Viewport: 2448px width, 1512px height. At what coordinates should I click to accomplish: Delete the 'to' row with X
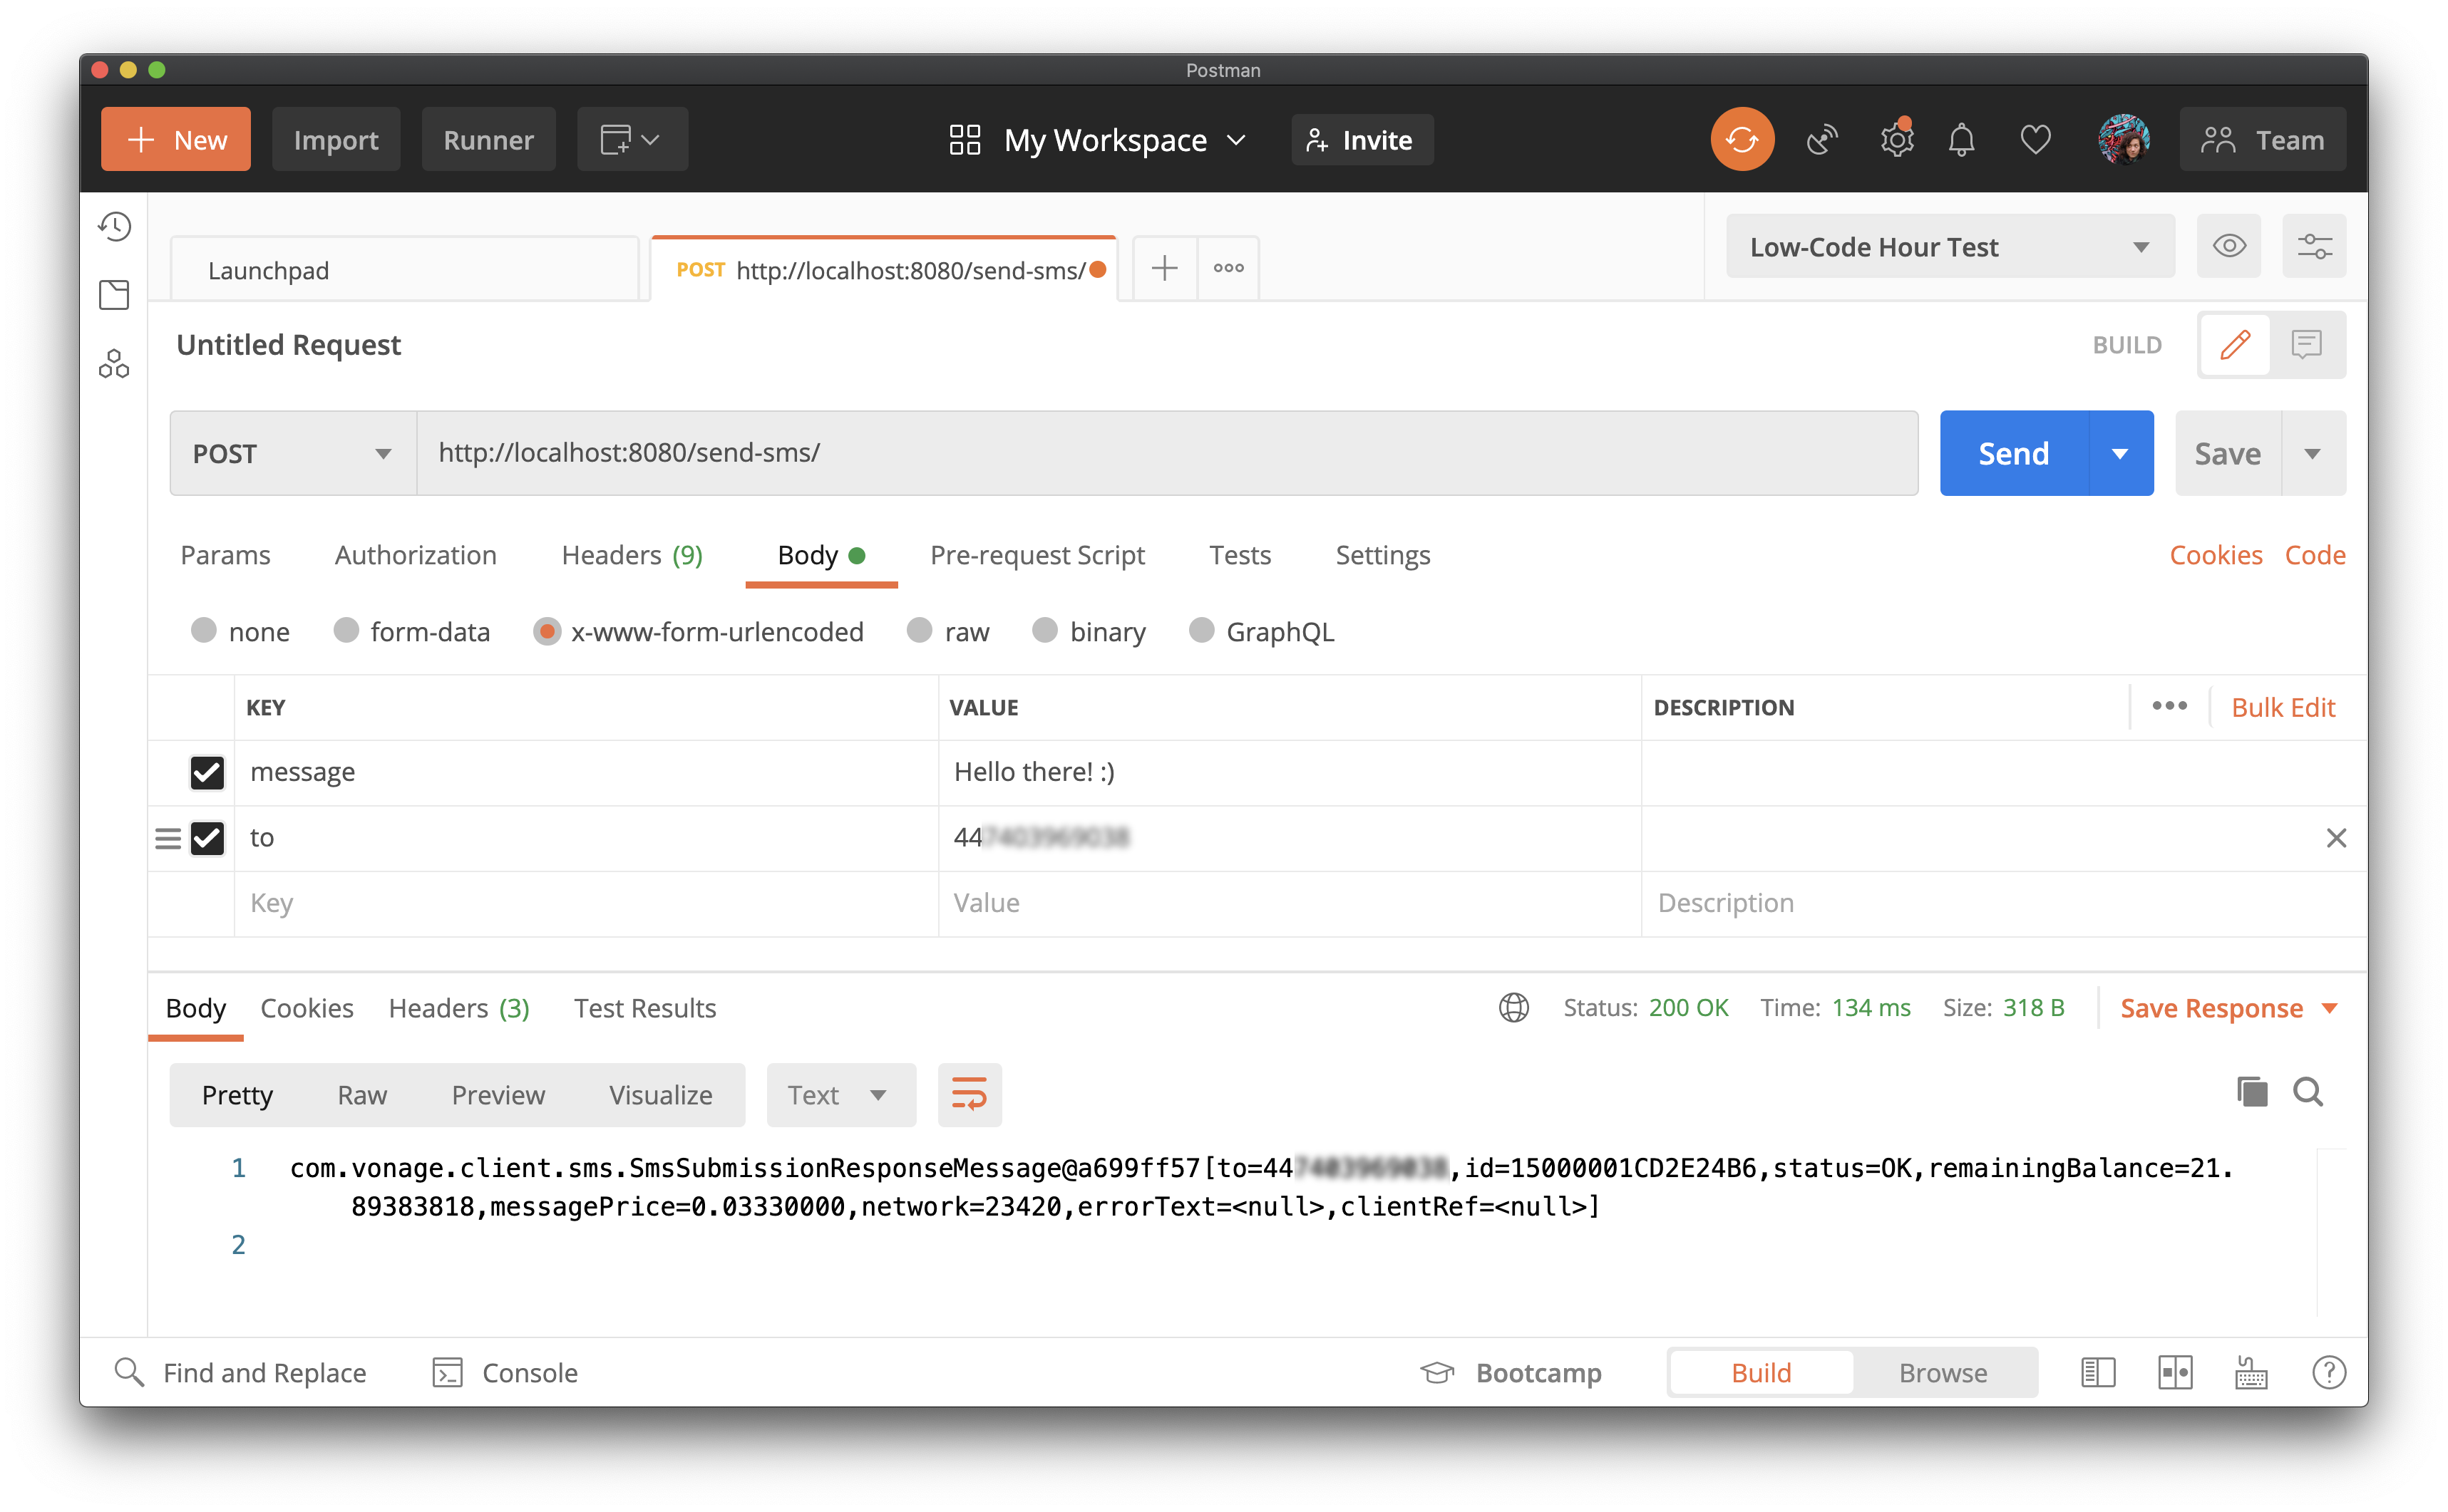tap(2336, 838)
